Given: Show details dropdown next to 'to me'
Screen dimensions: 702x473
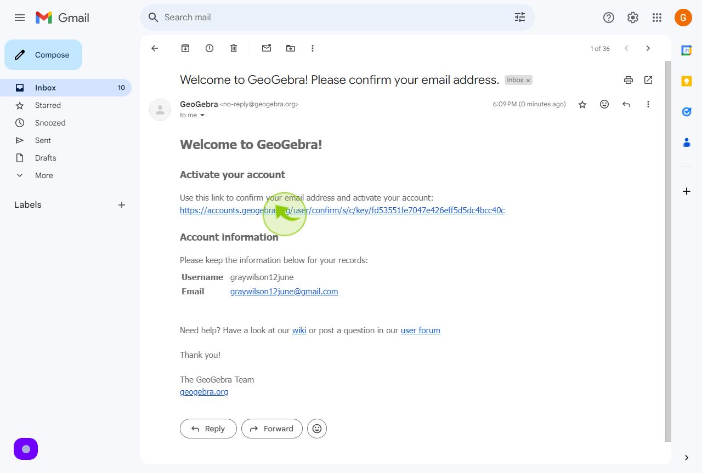Looking at the screenshot, I should point(202,115).
